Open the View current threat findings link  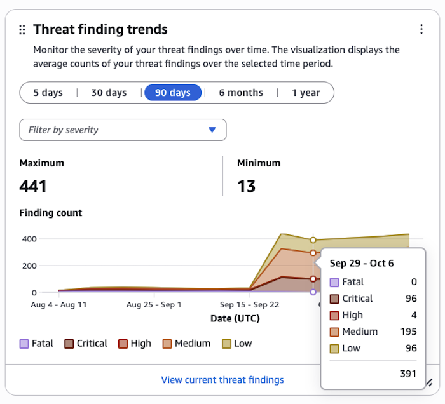tap(222, 380)
